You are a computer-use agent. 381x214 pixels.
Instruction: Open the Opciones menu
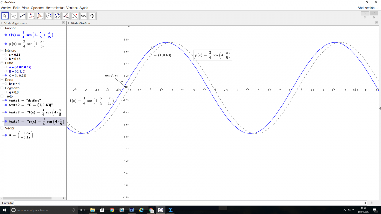click(x=37, y=8)
